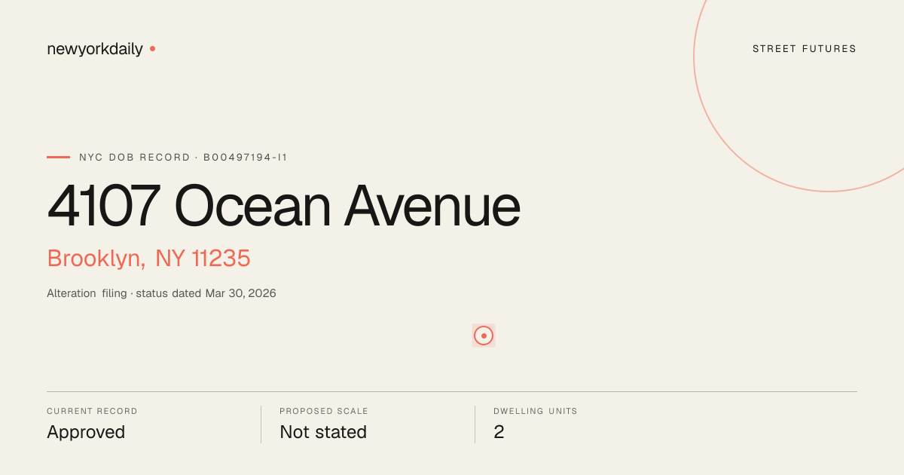Click the divider between Current Record and Proposed Scale

pyautogui.click(x=261, y=424)
